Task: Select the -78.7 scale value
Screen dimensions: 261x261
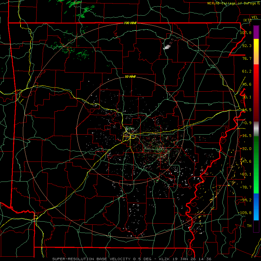Action: coord(246,187)
